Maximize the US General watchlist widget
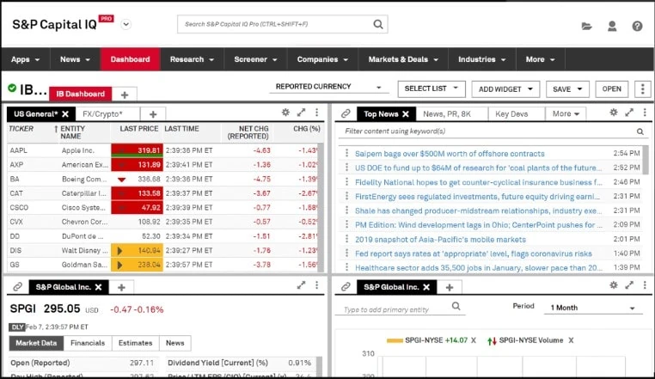The image size is (655, 379). (301, 112)
